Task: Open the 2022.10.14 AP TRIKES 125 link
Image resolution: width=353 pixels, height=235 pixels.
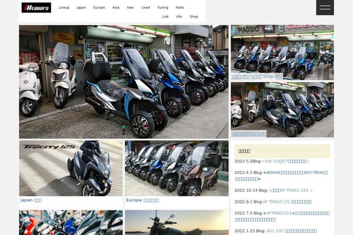Action: [290, 190]
